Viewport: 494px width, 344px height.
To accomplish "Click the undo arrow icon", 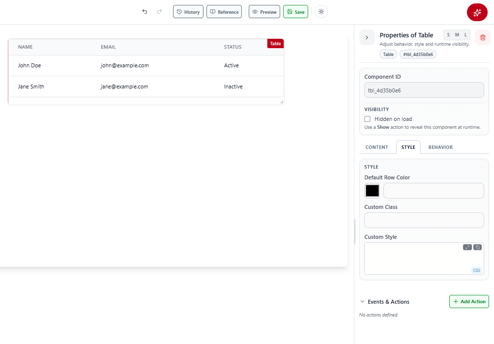I will point(145,12).
